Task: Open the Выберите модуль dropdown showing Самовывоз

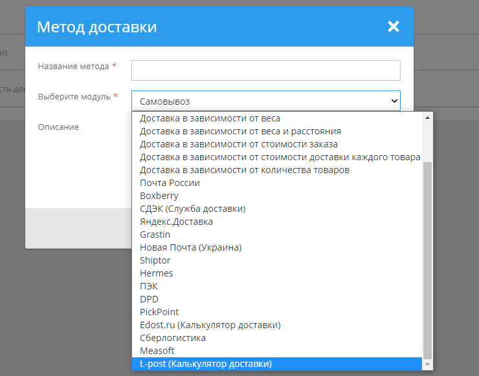Action: click(265, 101)
